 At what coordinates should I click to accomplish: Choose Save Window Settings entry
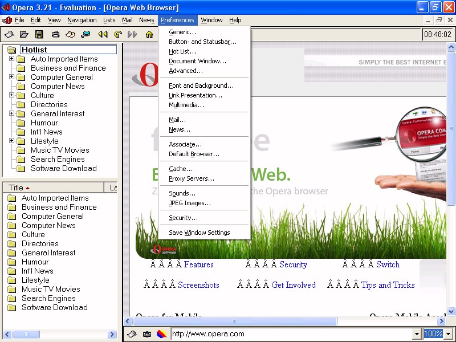205,233
